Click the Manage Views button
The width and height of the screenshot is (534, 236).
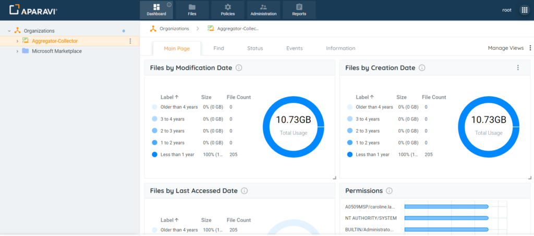coord(506,48)
